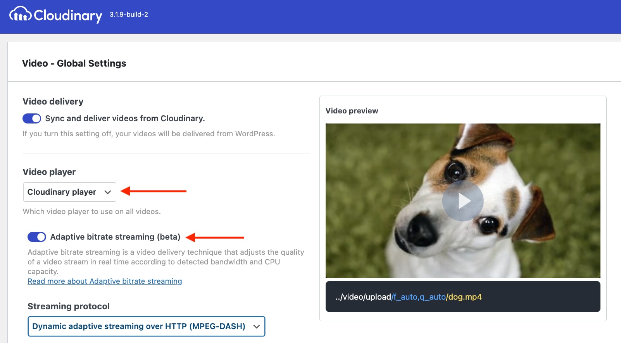Click the 'Adaptive bitrate streaming (beta)' label text

[116, 237]
